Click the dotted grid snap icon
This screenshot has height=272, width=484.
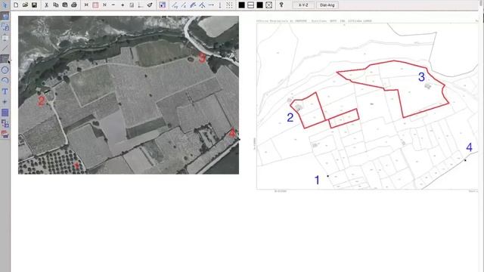coord(229,5)
